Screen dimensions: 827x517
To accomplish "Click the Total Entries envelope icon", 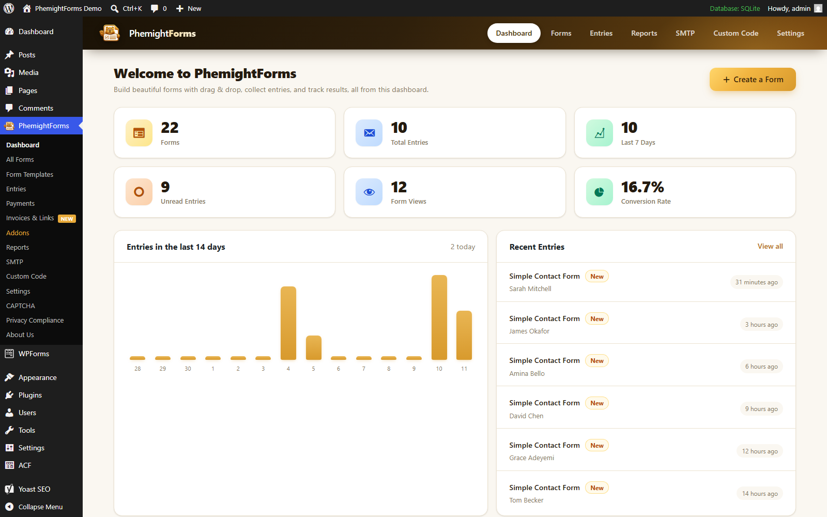I will [x=369, y=133].
